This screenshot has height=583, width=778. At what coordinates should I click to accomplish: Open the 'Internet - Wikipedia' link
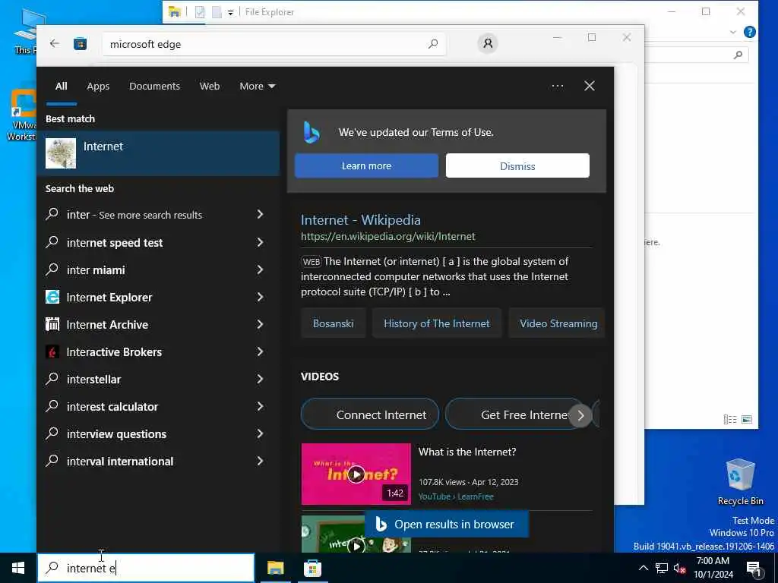[361, 219]
